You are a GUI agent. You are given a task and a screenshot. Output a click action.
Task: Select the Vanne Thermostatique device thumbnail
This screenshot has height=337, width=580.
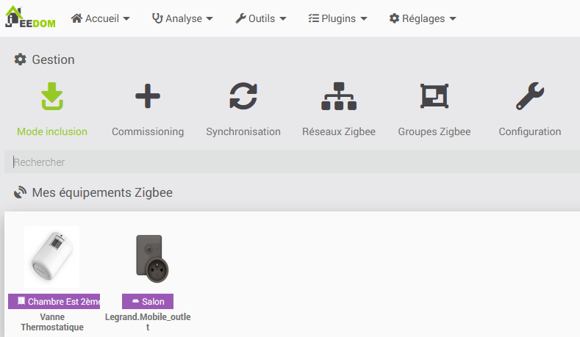51,257
